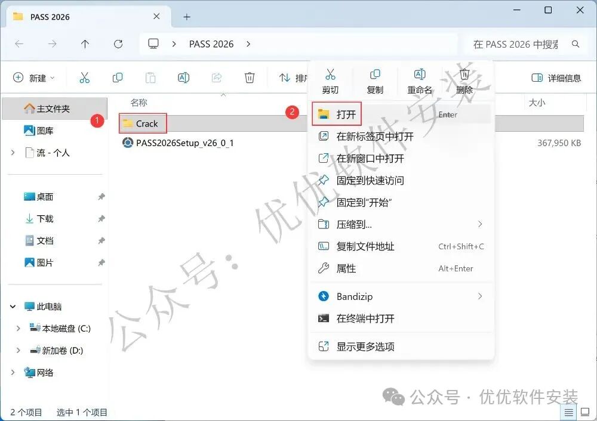Click pin icon beside 下载

(x=101, y=219)
